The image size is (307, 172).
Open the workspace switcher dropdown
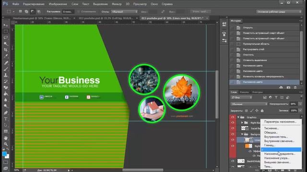[279, 11]
